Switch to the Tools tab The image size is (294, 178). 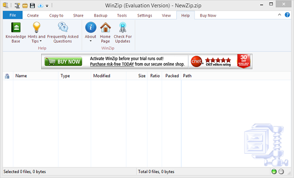122,16
